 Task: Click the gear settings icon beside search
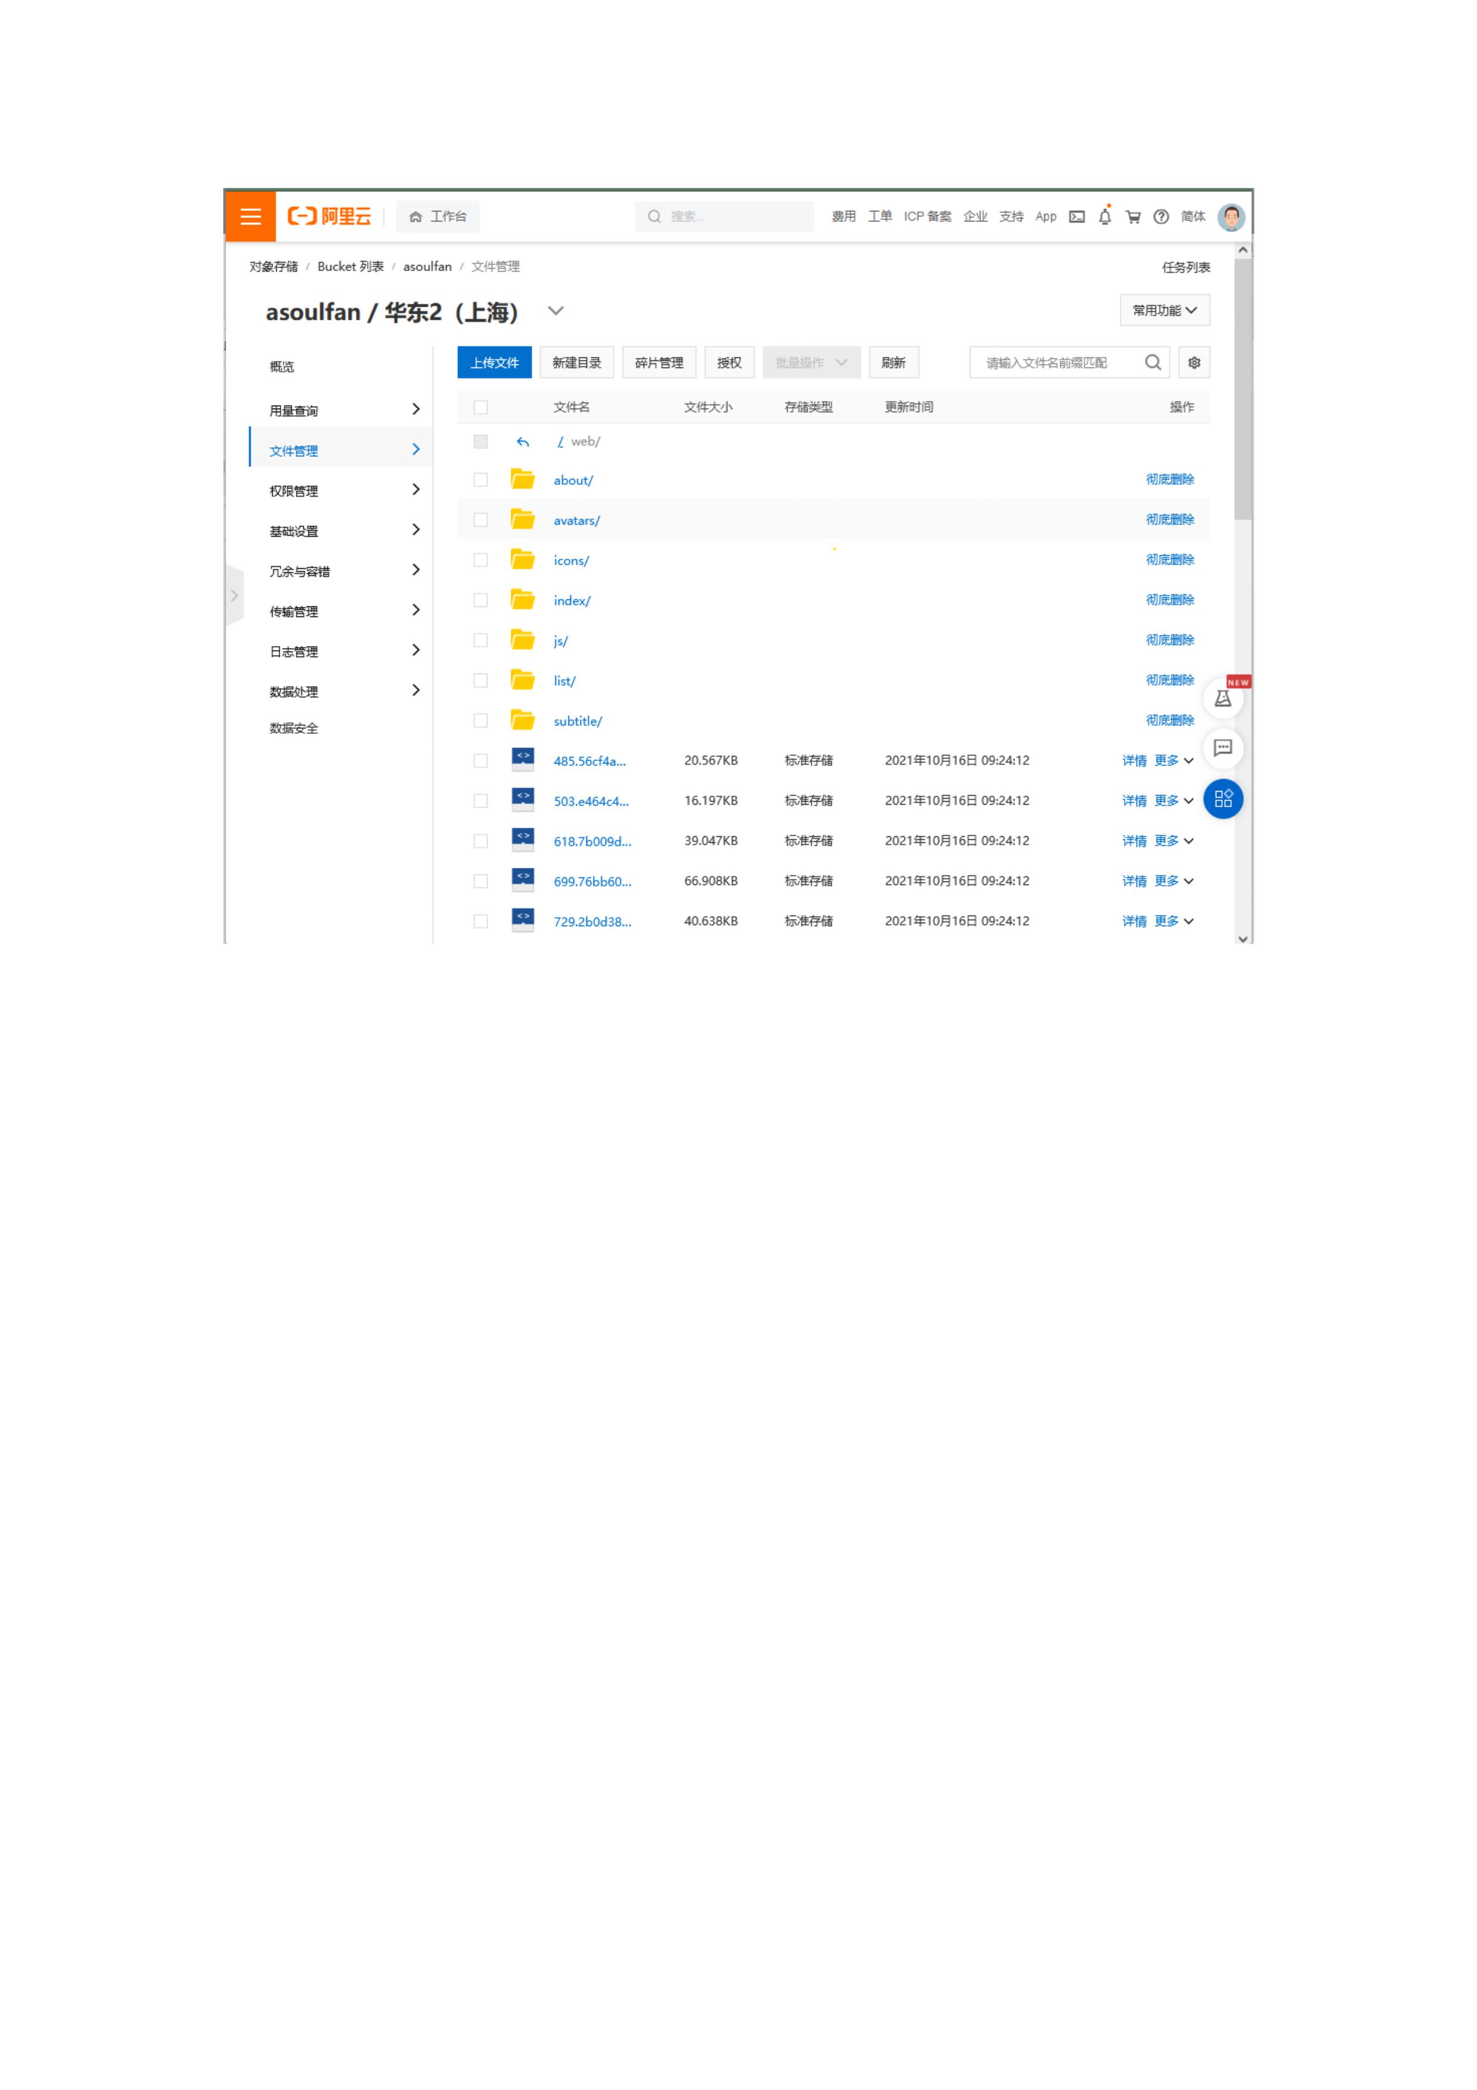click(1194, 362)
